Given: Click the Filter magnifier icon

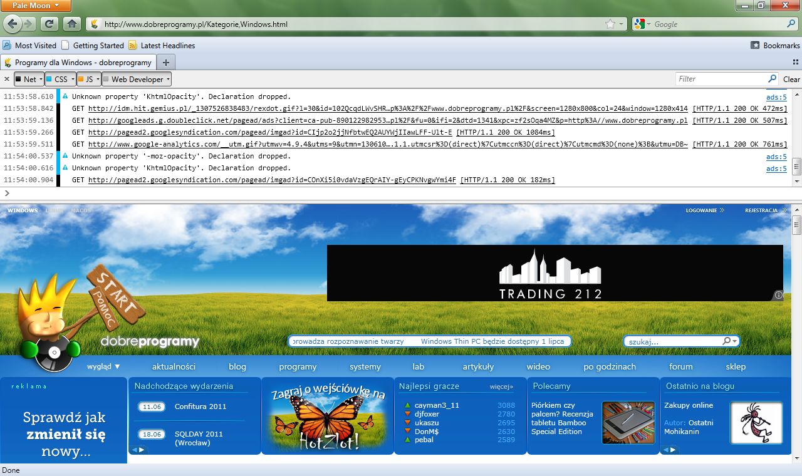Looking at the screenshot, I should (x=773, y=79).
